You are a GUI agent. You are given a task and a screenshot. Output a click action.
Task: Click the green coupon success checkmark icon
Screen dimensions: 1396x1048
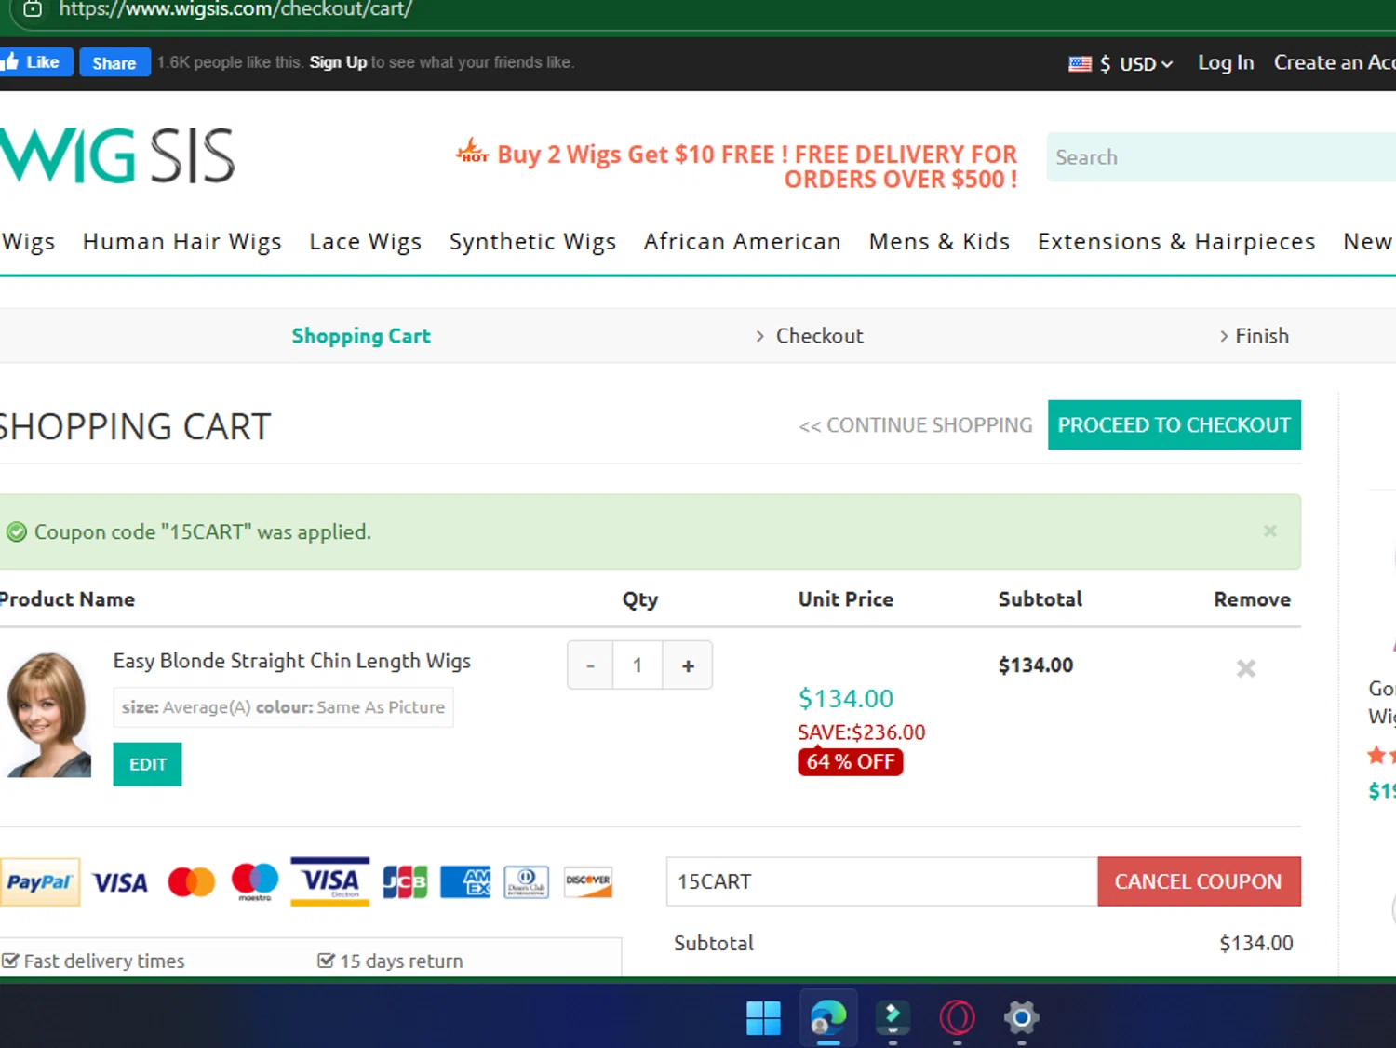[x=16, y=532]
